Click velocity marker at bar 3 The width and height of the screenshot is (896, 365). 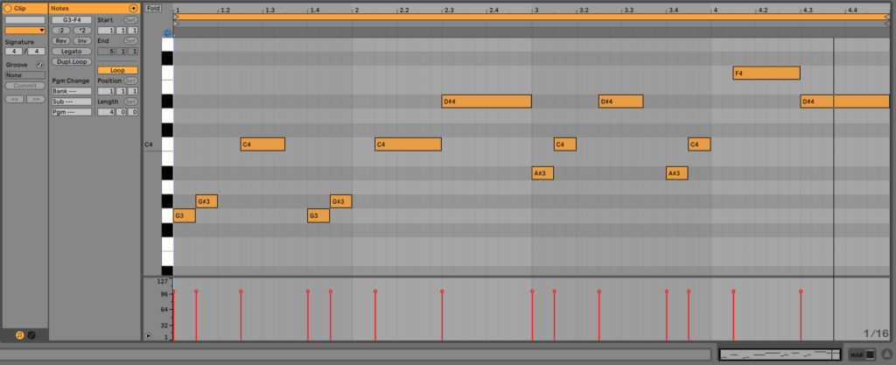[532, 291]
